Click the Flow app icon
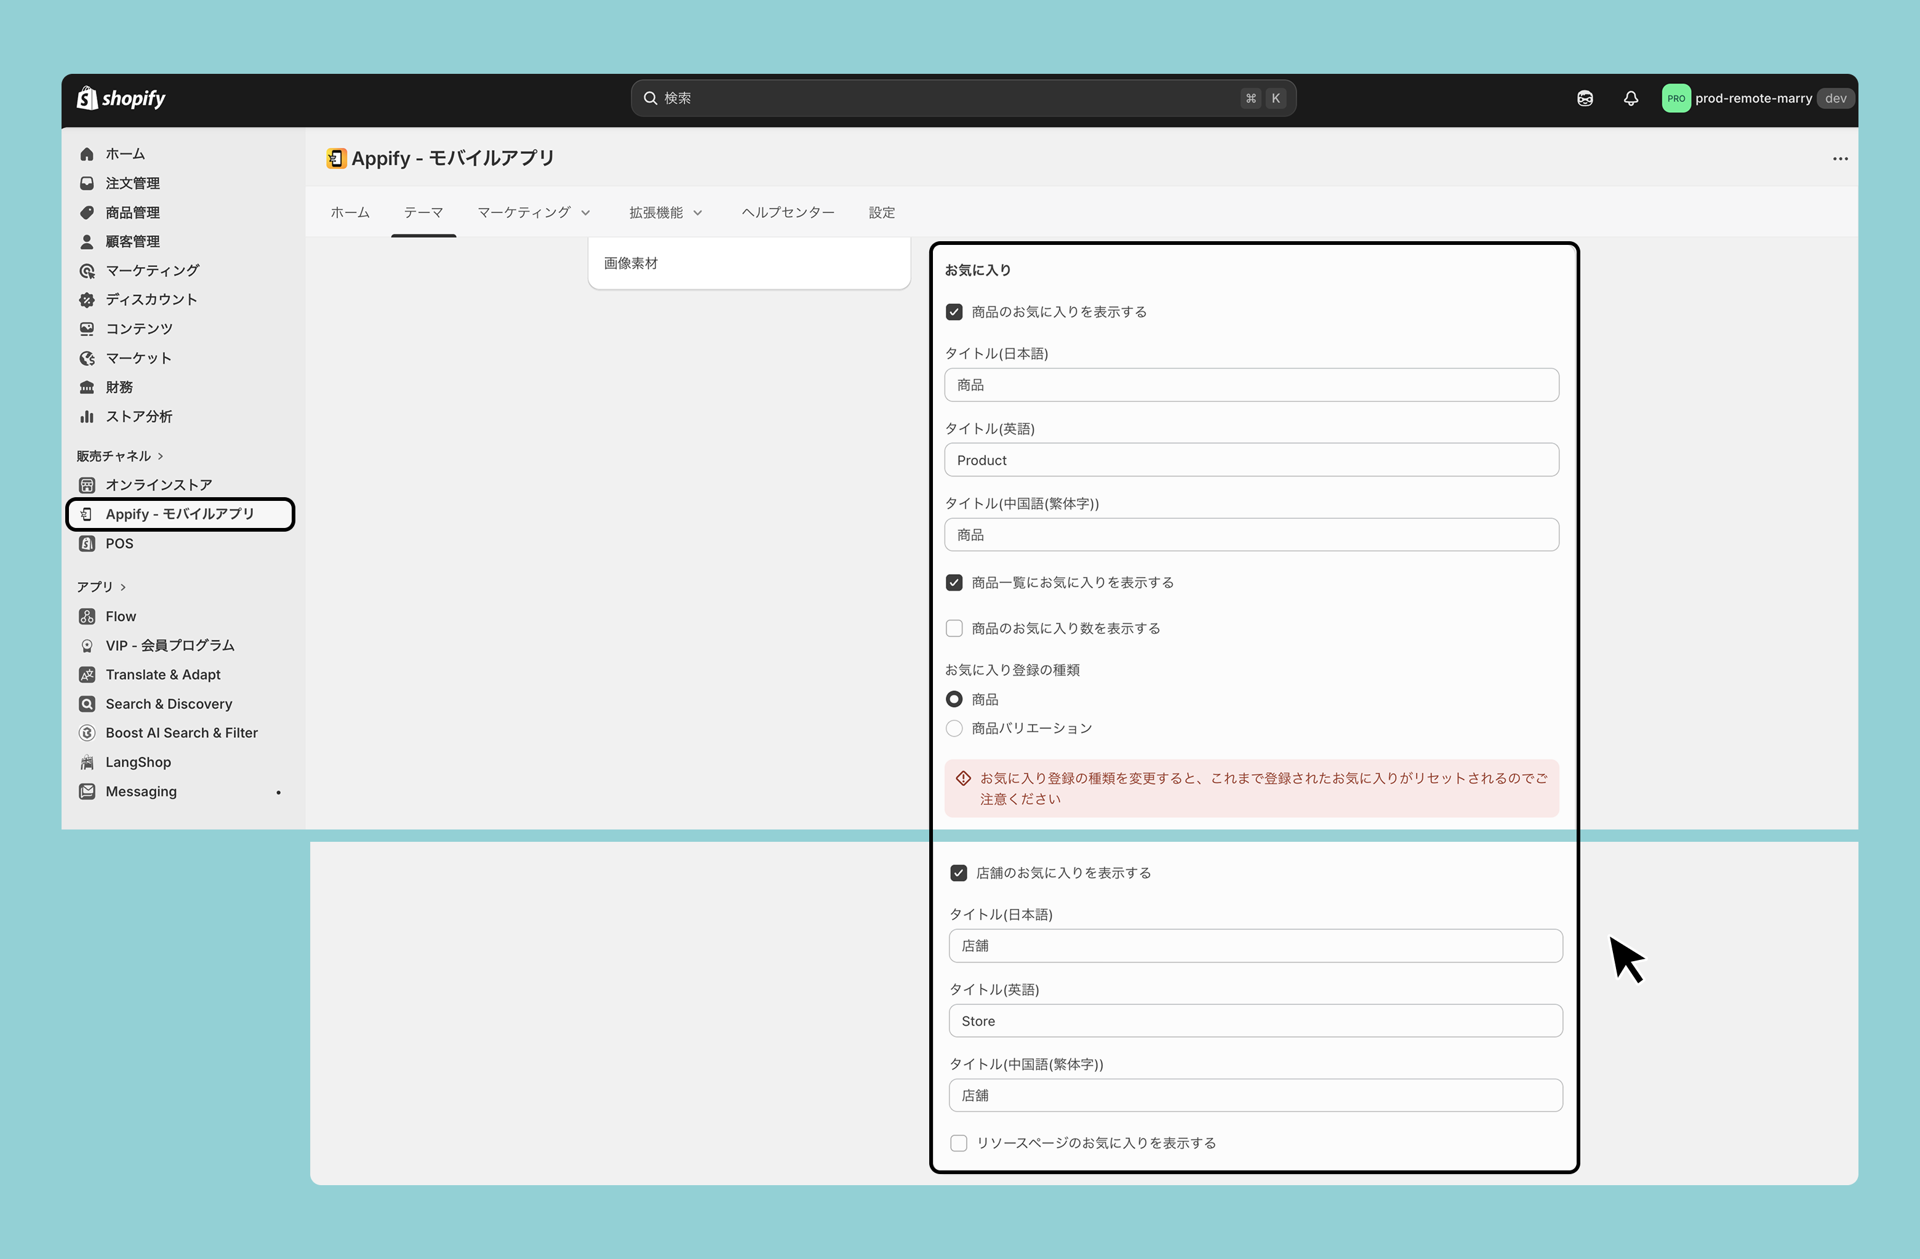 [x=87, y=617]
